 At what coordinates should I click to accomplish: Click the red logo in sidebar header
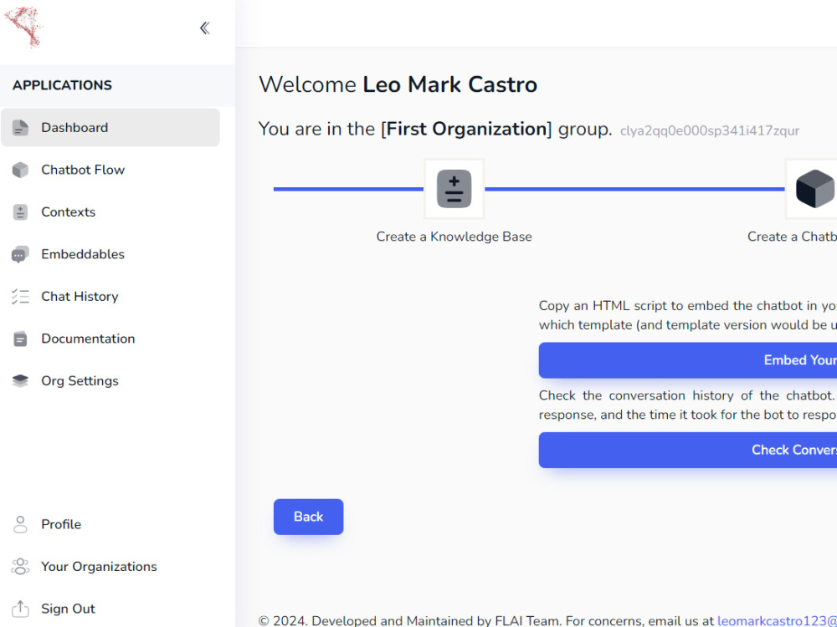point(24,27)
